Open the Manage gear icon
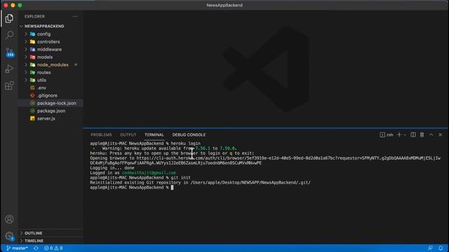The image size is (449, 252). [9, 236]
